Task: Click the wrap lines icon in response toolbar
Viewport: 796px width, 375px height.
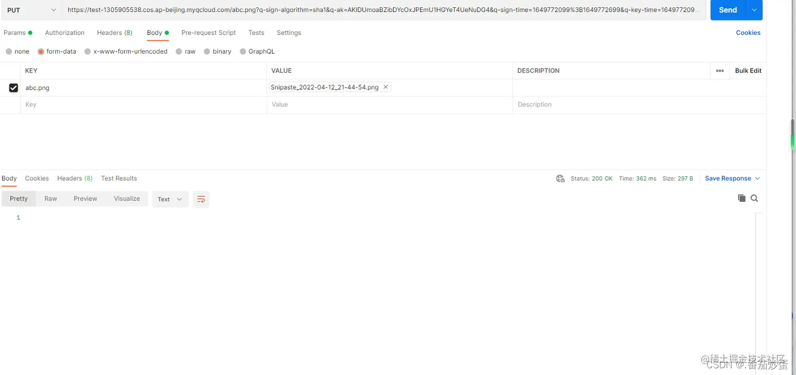Action: click(201, 199)
